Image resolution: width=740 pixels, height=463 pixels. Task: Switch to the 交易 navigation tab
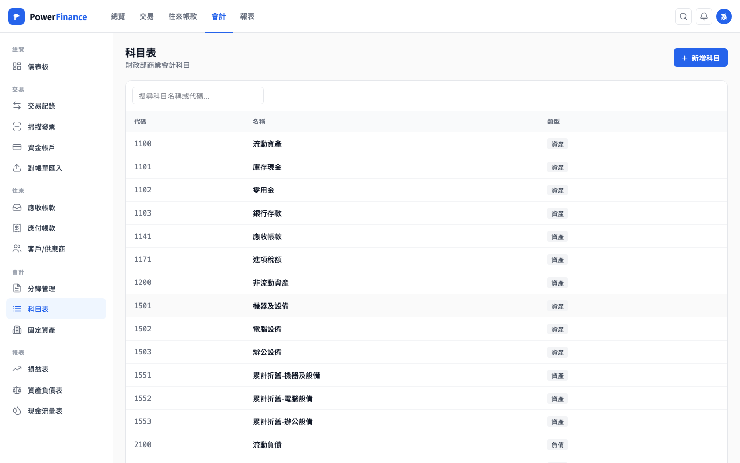(x=146, y=16)
